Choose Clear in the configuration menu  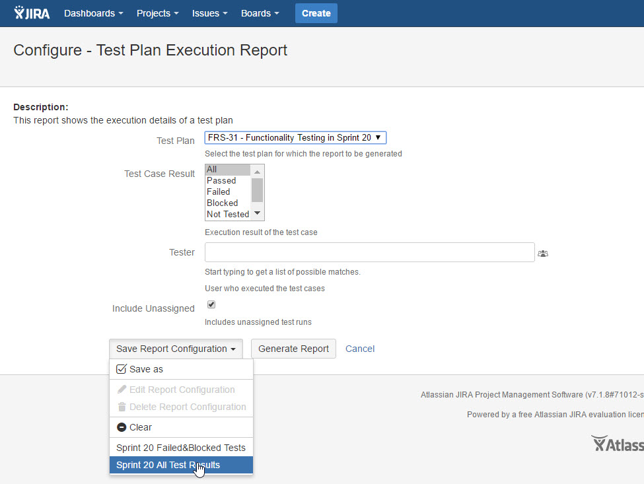181,427
